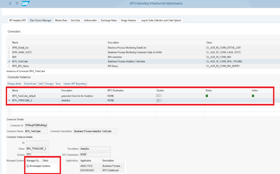The height and width of the screenshot is (174, 280).
Task: Click the green Active indicator of BPA_TwinCube_default
Action: pos(253,96)
